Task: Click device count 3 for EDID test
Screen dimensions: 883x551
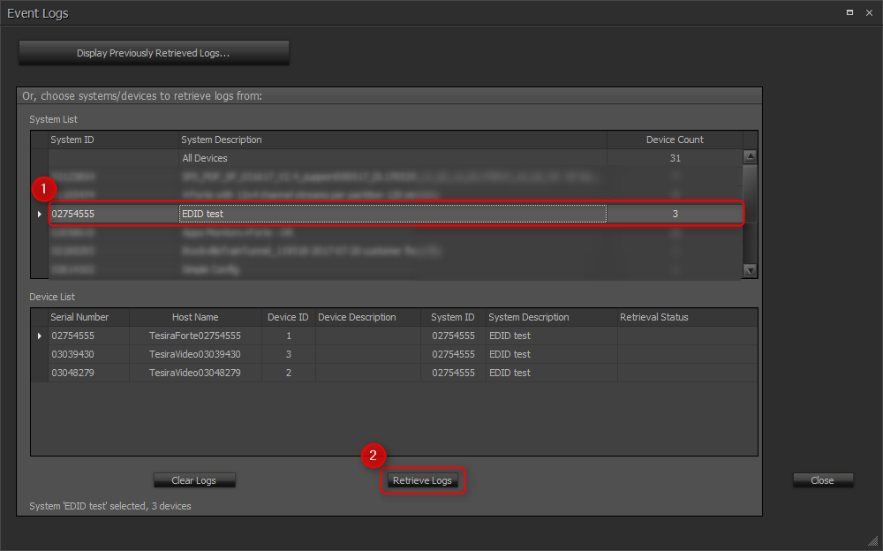Action: [675, 214]
